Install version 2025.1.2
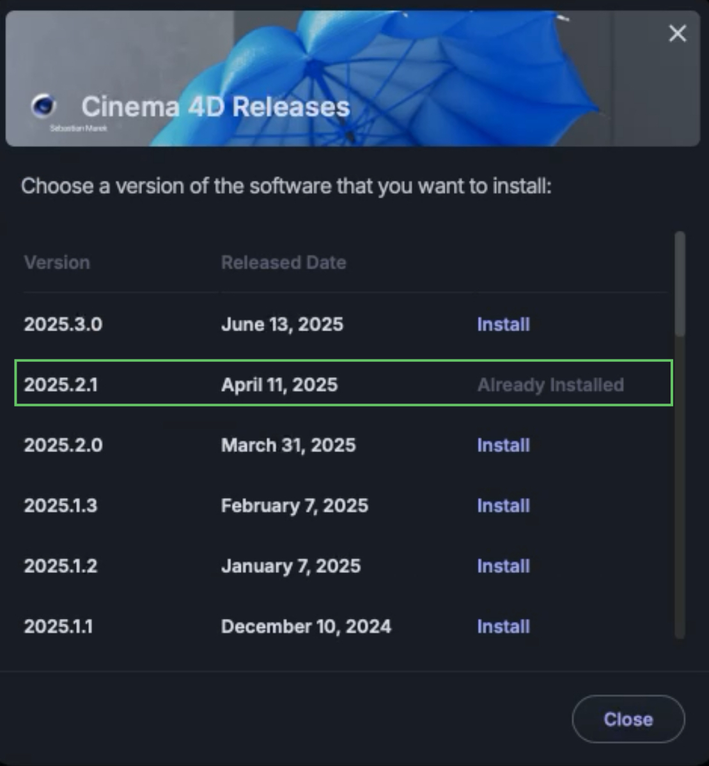This screenshot has height=766, width=709. (x=503, y=566)
